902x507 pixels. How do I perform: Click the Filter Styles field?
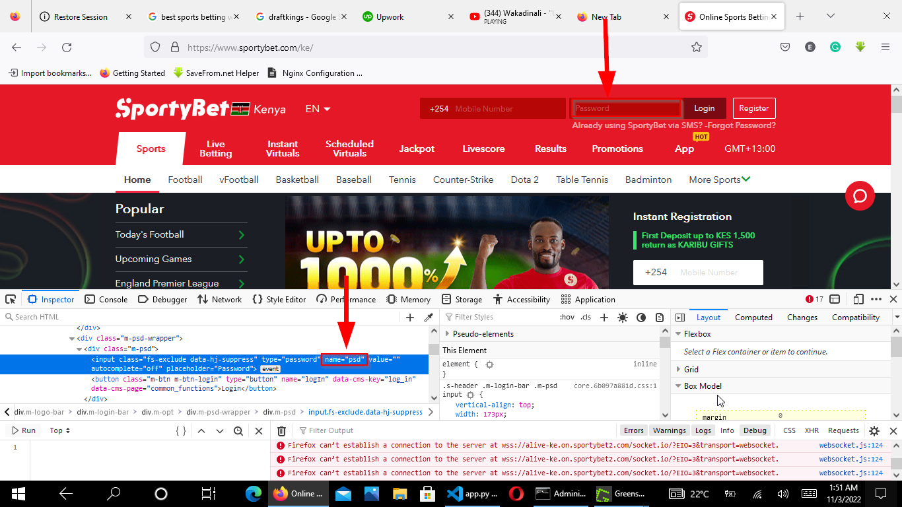tap(499, 318)
